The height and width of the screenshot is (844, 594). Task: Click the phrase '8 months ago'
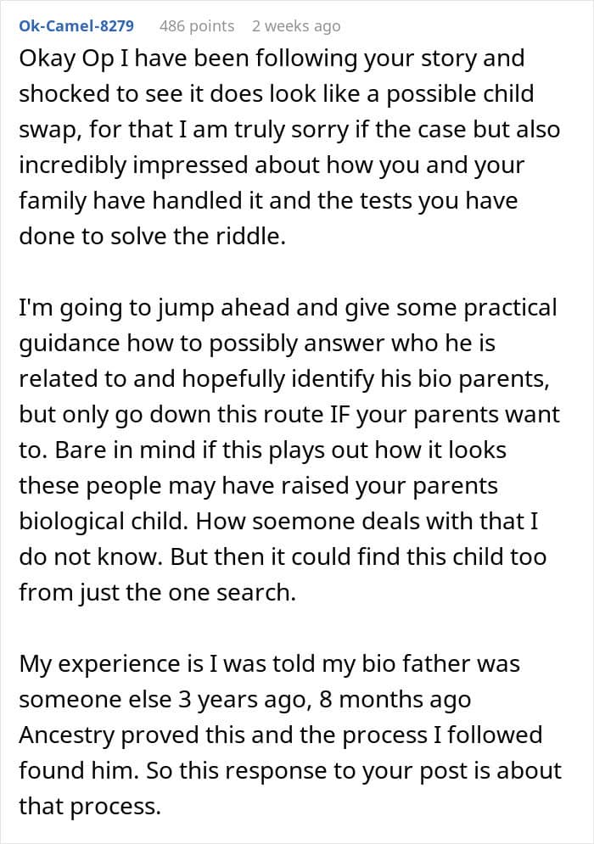click(x=395, y=699)
